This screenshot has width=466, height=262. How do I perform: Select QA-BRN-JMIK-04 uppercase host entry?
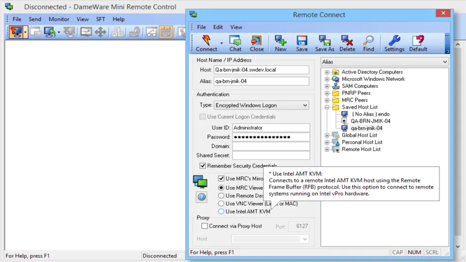click(x=370, y=121)
